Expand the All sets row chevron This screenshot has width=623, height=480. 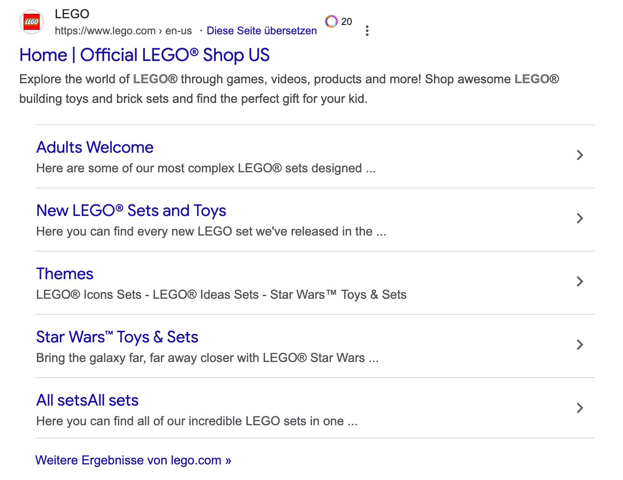tap(579, 408)
